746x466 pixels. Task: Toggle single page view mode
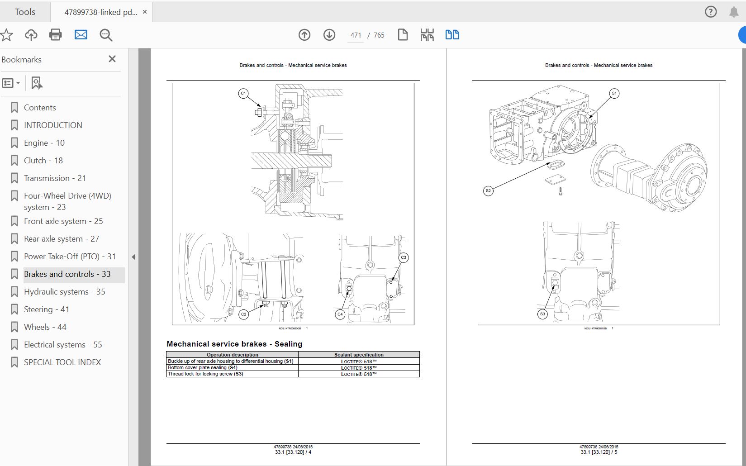(x=403, y=34)
